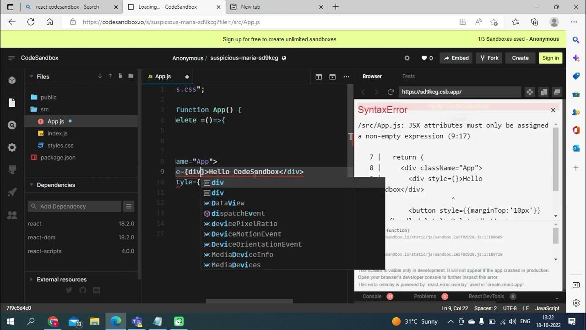Open the Search icon in sidebar
The width and height of the screenshot is (586, 330).
tap(12, 125)
